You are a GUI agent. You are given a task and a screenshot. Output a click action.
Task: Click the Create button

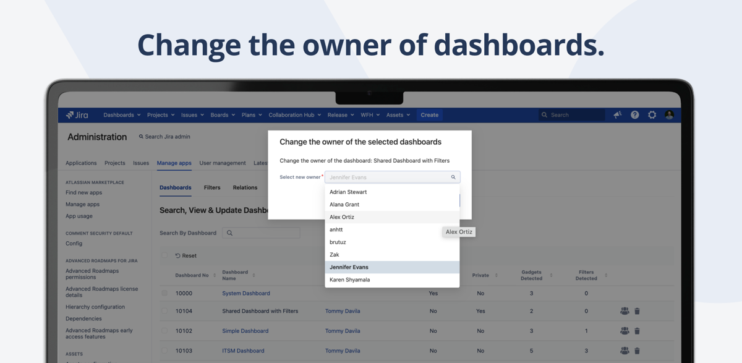(429, 114)
